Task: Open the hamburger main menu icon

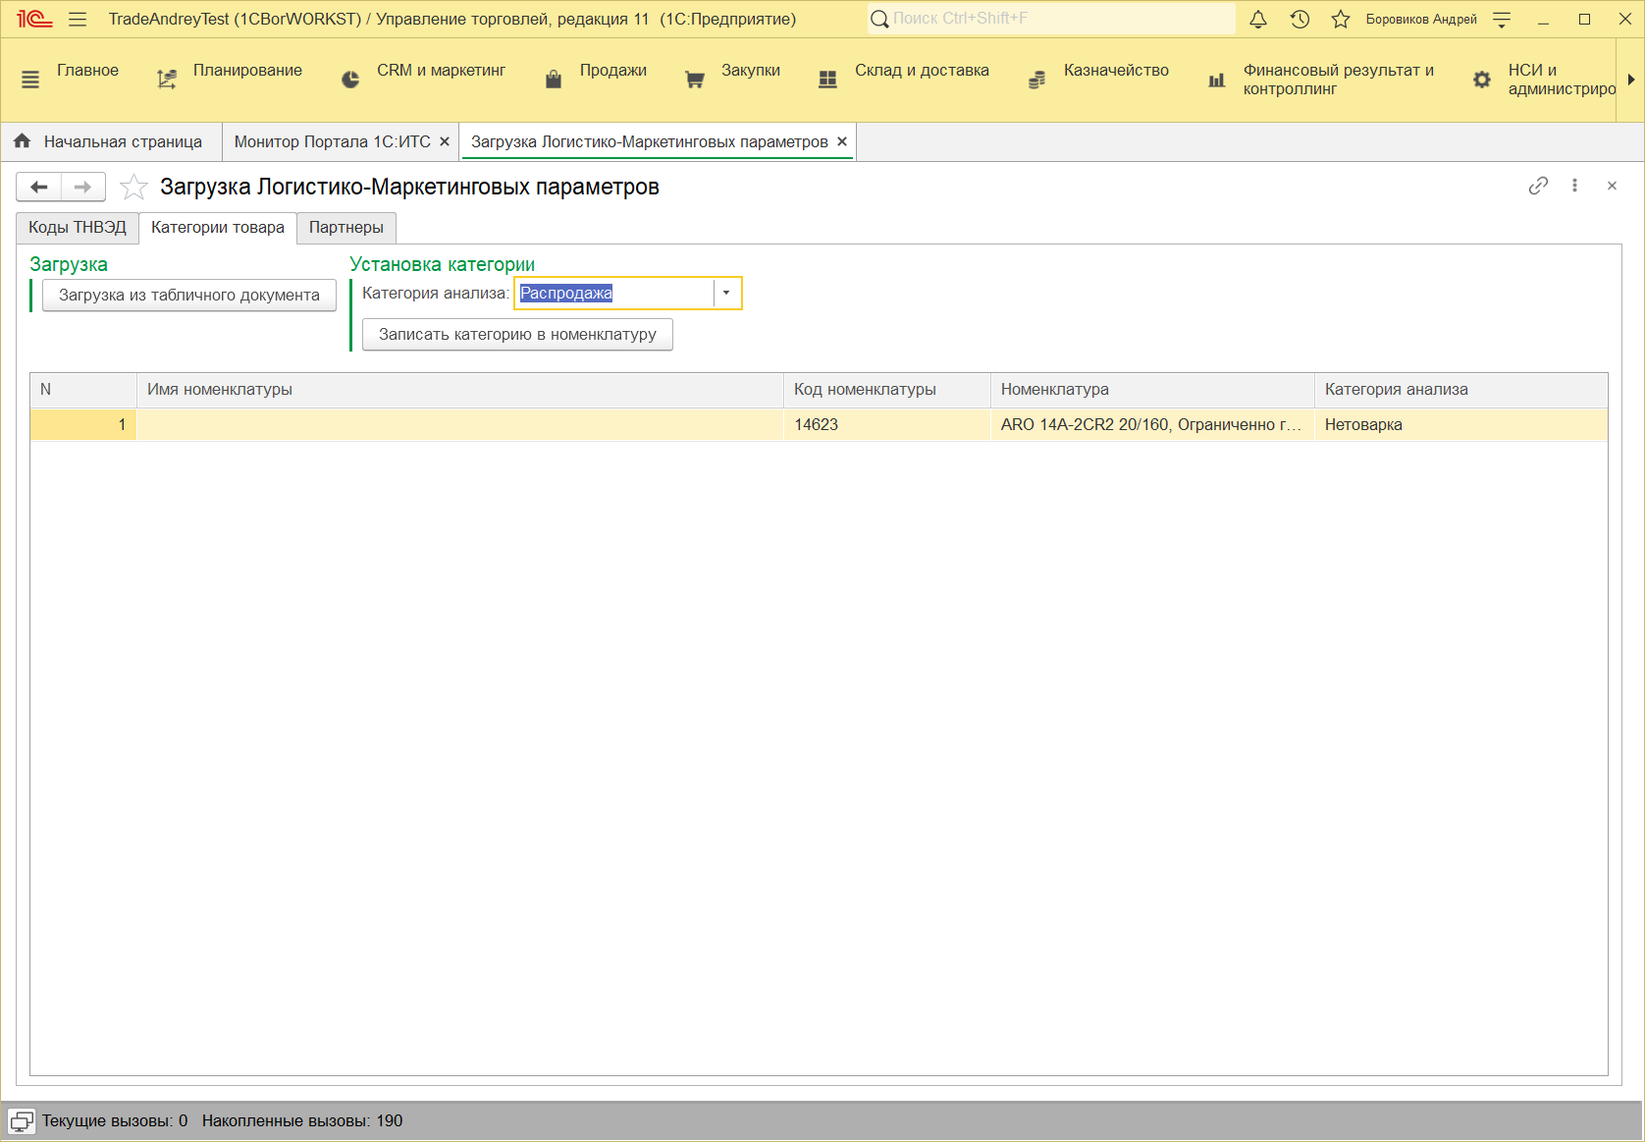Action: coord(79,20)
